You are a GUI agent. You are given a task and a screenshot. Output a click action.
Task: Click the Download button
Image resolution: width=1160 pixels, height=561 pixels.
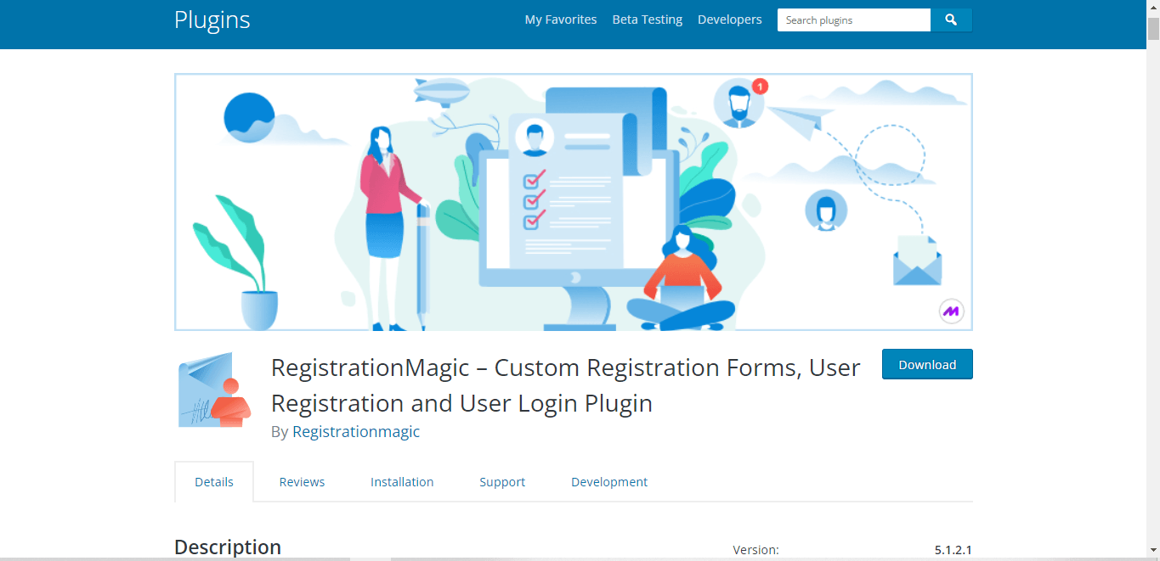click(x=926, y=363)
